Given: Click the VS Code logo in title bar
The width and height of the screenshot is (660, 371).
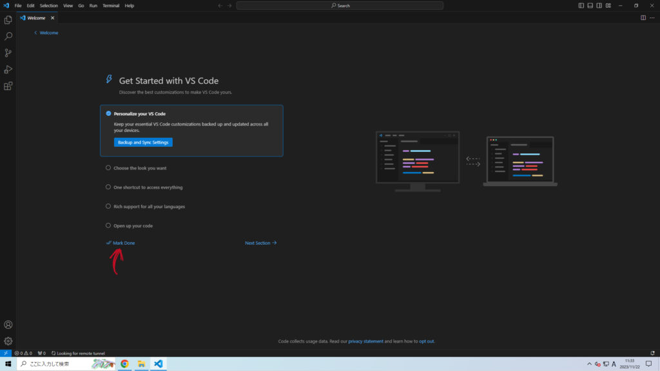Looking at the screenshot, I should [x=6, y=5].
